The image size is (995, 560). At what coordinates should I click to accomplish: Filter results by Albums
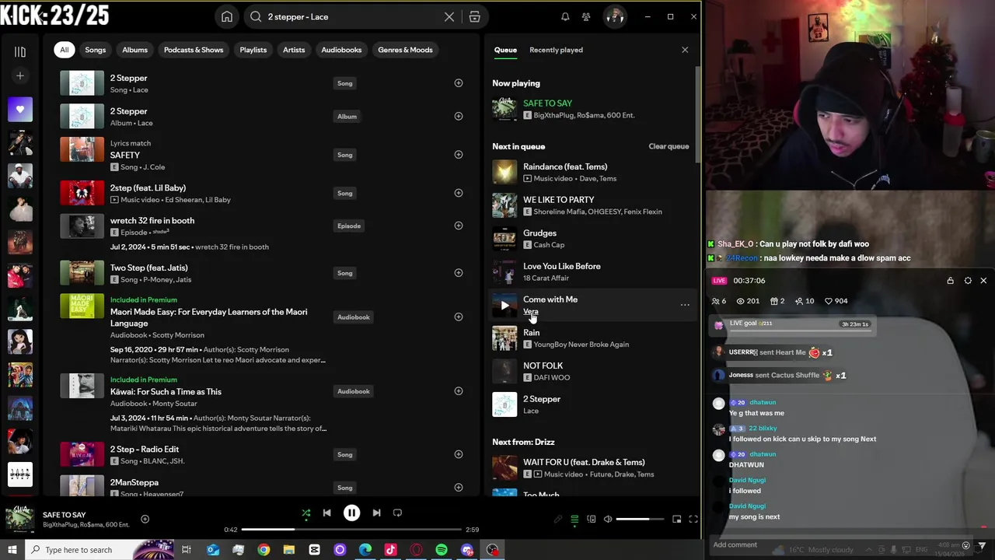pyautogui.click(x=134, y=50)
